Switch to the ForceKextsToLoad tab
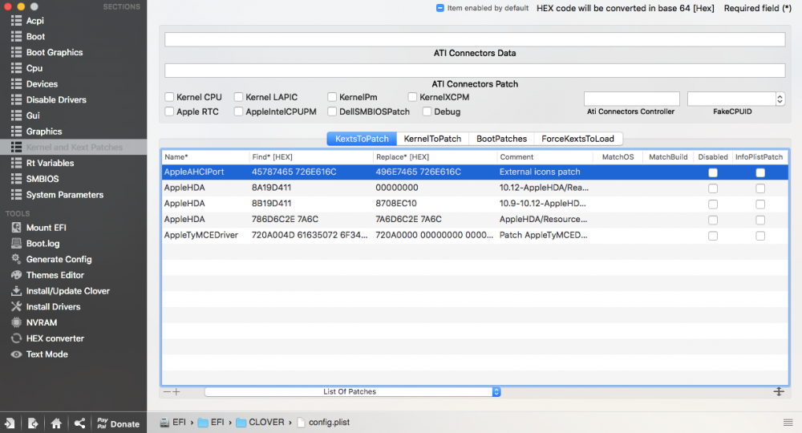Viewport: 802px width, 433px height. pos(578,139)
